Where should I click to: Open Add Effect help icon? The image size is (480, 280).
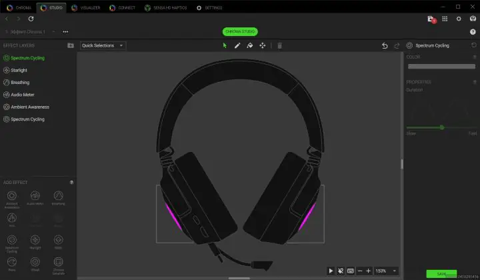(x=71, y=183)
